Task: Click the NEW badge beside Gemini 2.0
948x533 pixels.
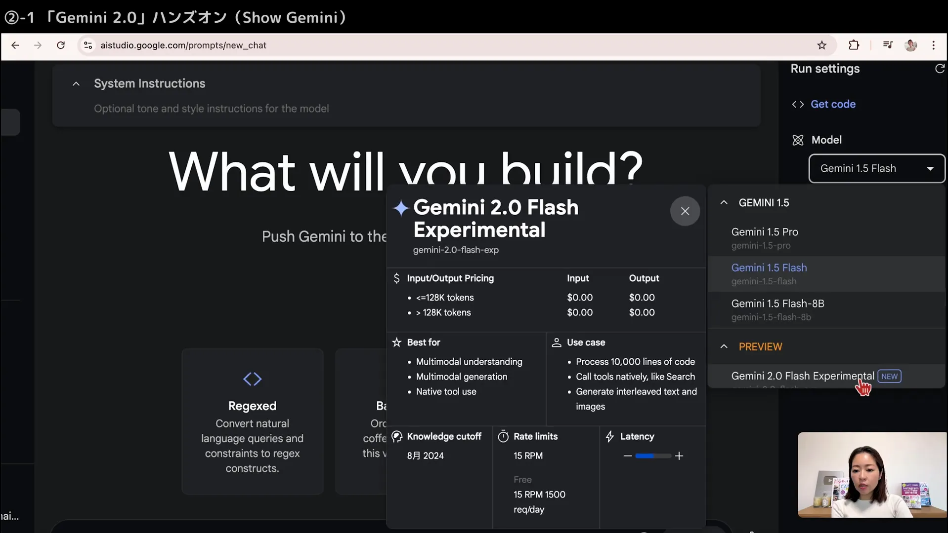Action: [889, 376]
